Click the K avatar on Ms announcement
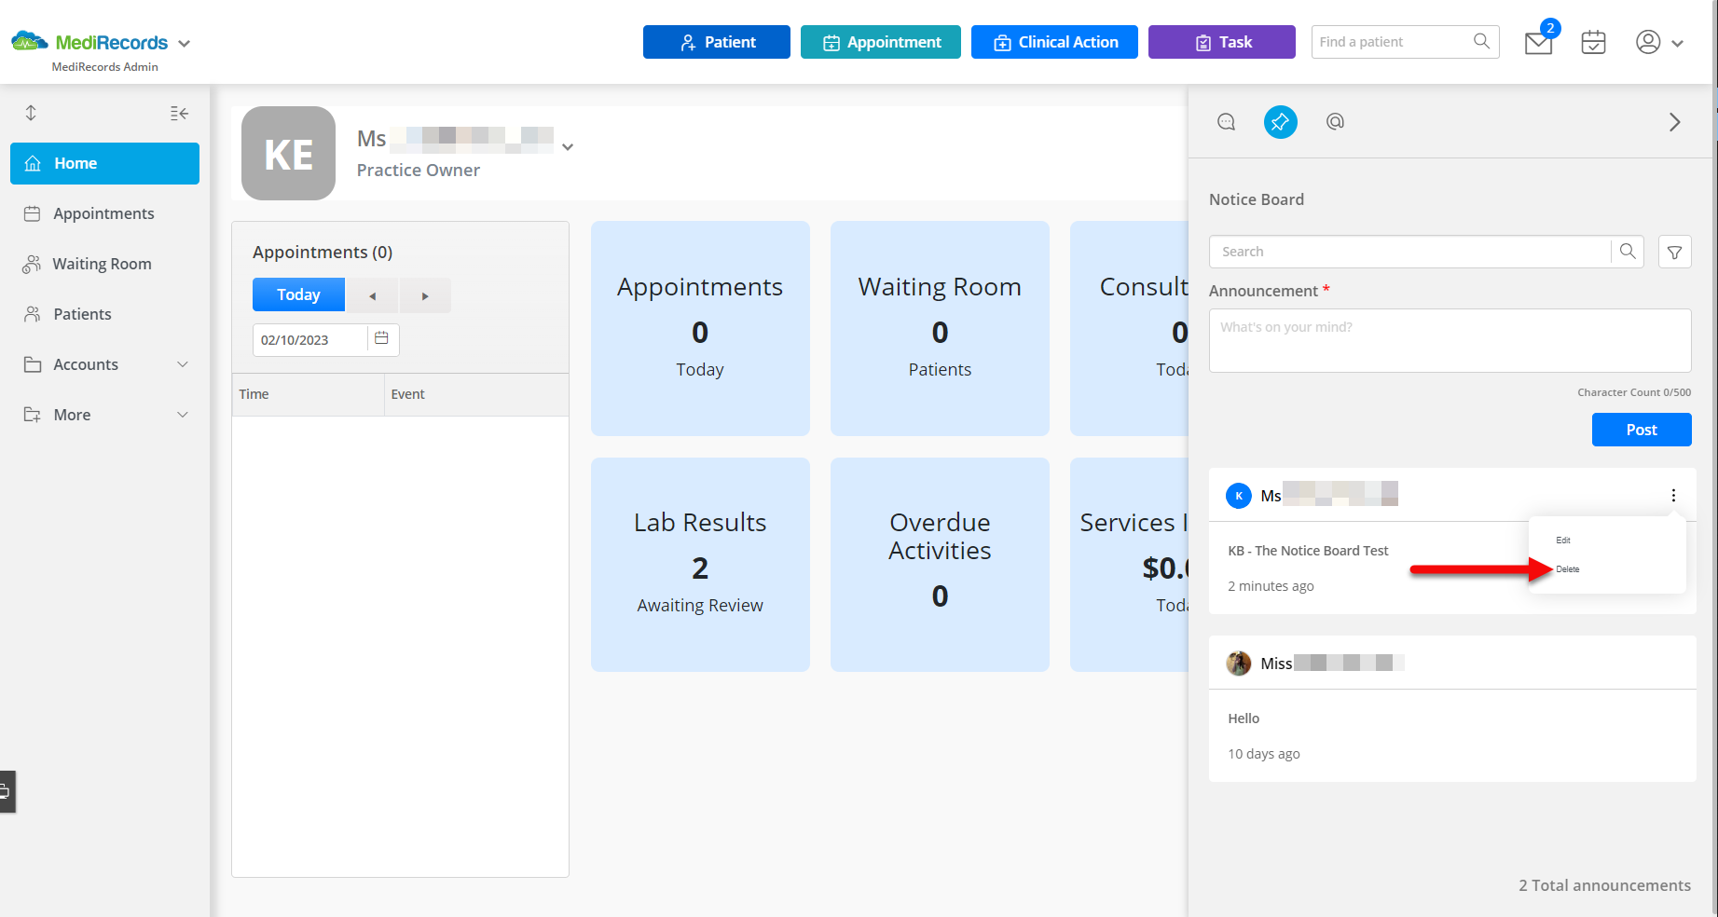The width and height of the screenshot is (1718, 917). pos(1239,496)
